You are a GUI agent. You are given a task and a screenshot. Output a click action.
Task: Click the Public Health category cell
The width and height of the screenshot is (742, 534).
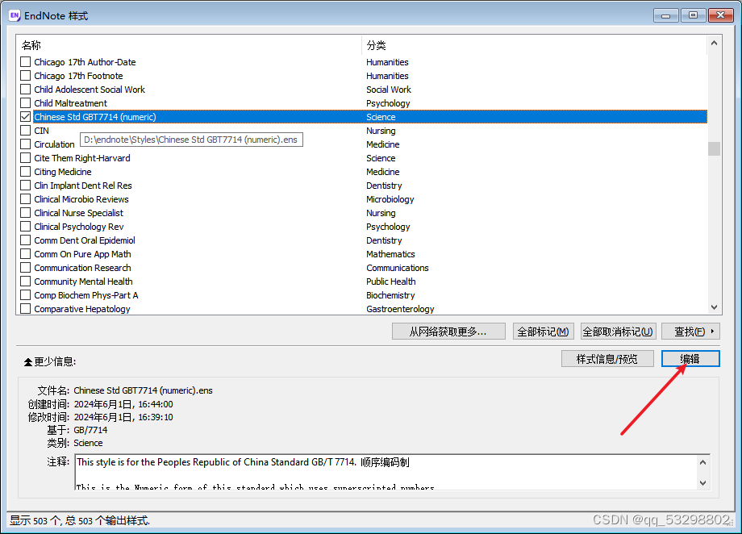tap(391, 282)
